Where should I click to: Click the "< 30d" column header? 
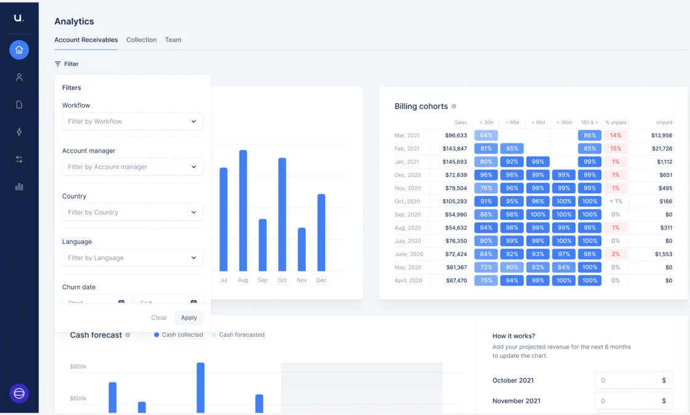tap(486, 122)
